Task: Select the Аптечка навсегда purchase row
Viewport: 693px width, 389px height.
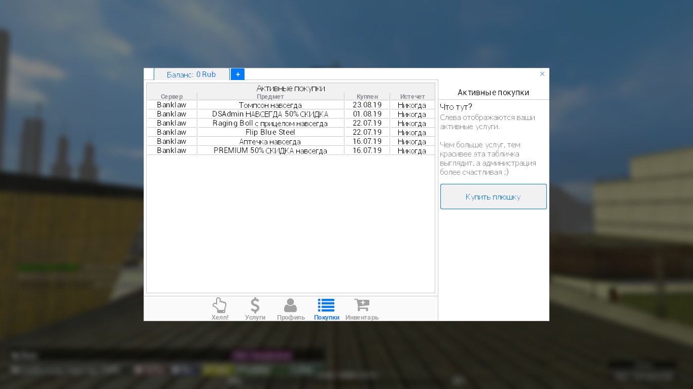Action: tap(270, 142)
